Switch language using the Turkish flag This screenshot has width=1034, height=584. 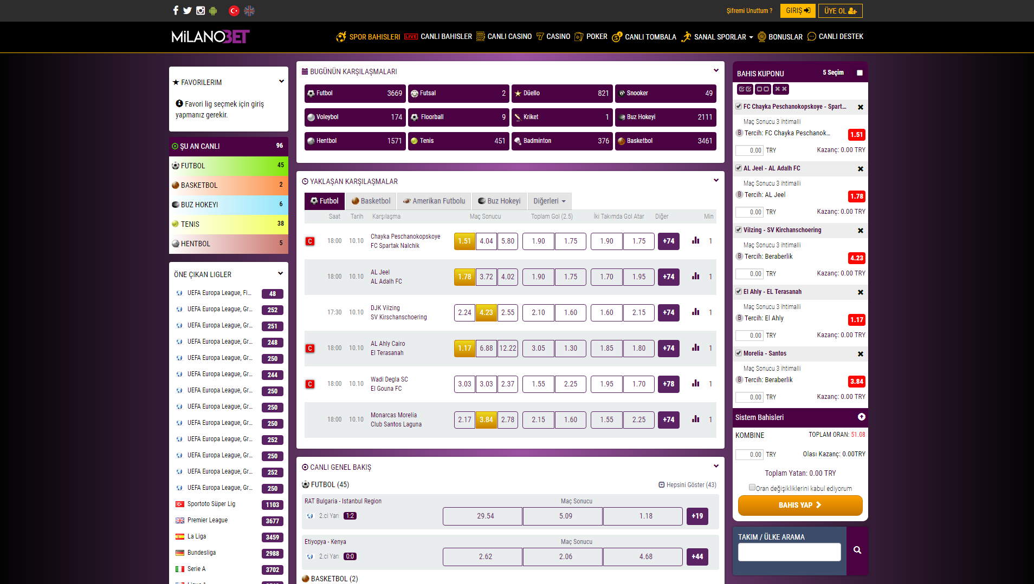(x=234, y=11)
